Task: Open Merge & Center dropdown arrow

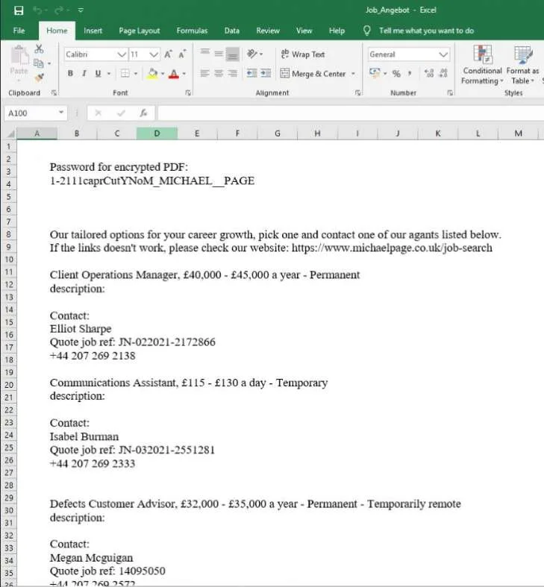Action: (353, 74)
